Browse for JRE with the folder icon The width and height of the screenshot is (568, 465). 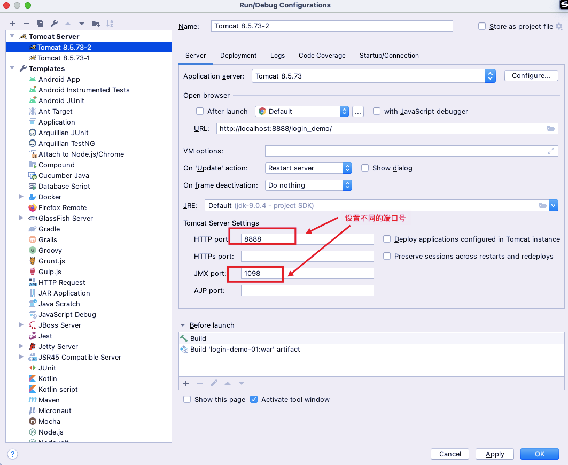pos(542,205)
